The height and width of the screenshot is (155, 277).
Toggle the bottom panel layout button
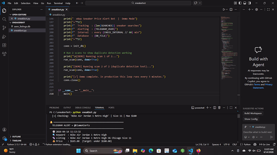coord(245,3)
